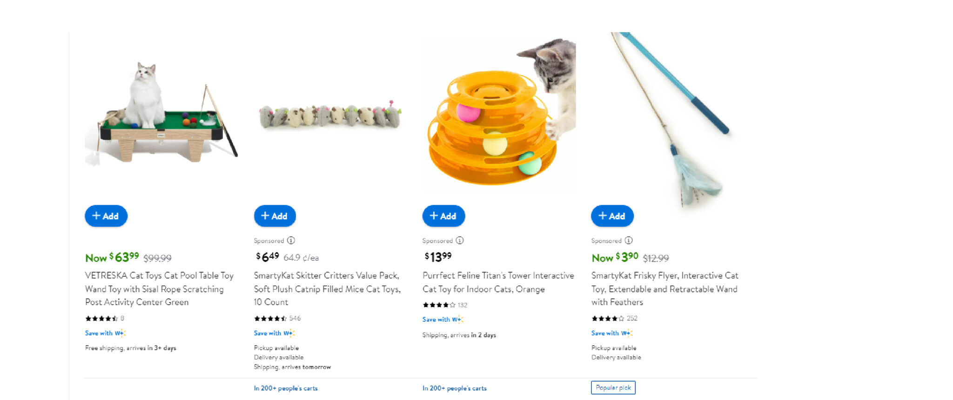Add the SmartyKat Frisky Flyer wand to cart
This screenshot has height=400, width=953.
612,216
